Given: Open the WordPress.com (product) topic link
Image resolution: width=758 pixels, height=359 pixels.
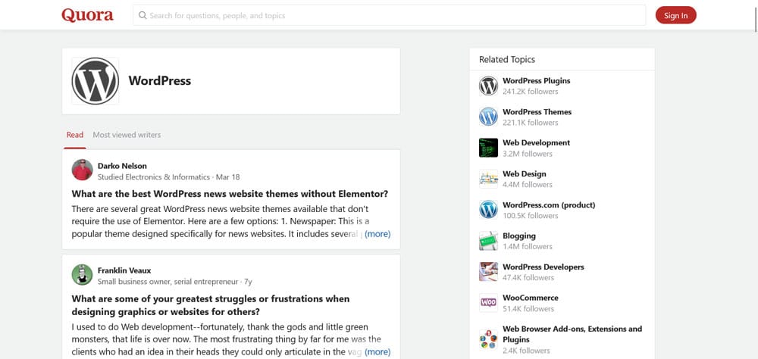Looking at the screenshot, I should point(549,204).
